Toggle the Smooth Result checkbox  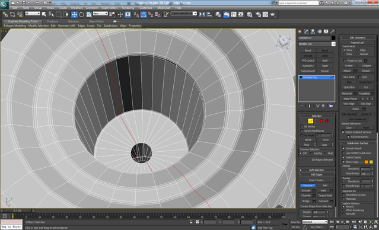point(343,148)
